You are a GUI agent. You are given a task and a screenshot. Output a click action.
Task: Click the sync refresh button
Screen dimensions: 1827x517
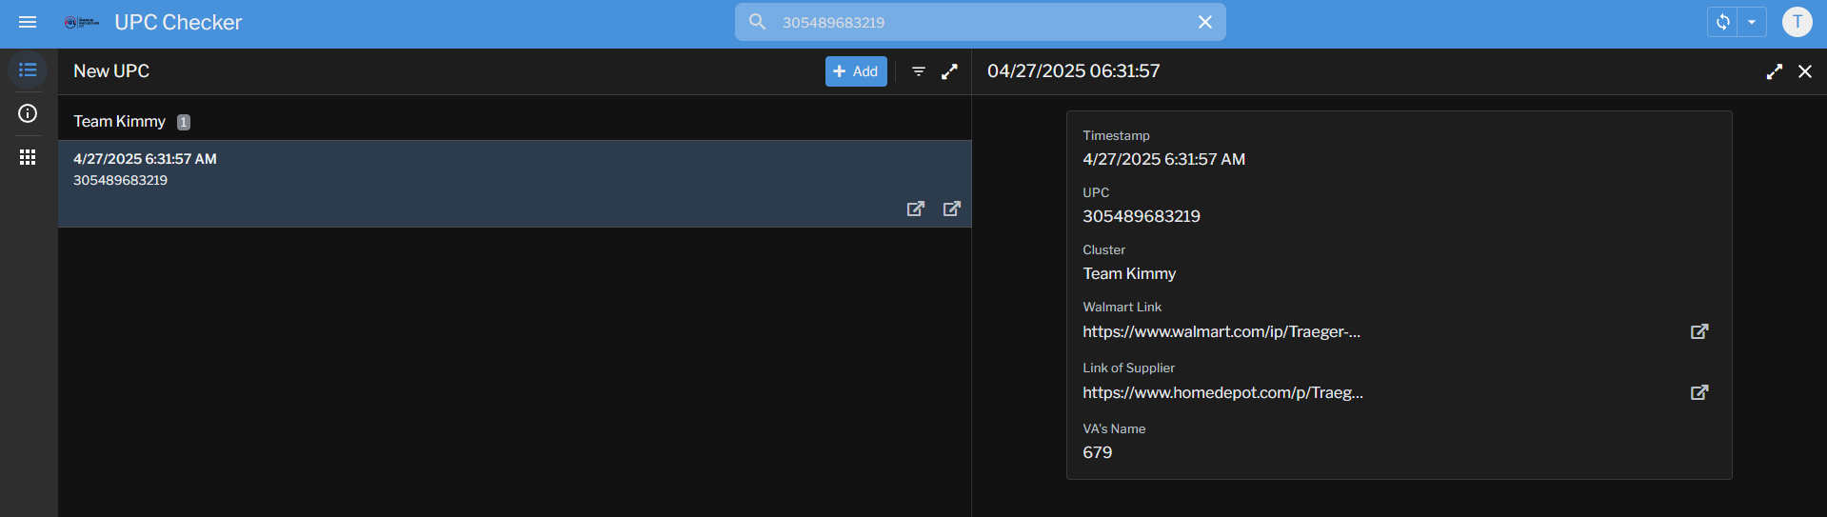[1722, 22]
